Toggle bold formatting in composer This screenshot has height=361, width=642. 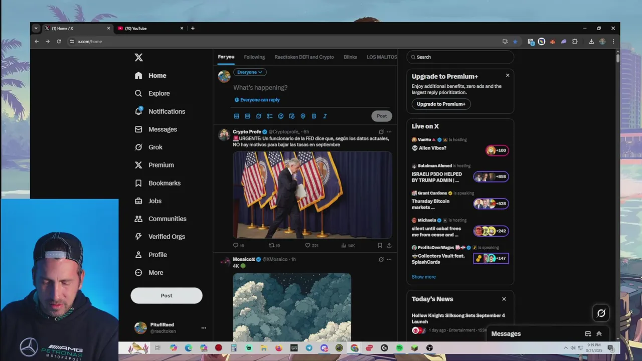314,116
